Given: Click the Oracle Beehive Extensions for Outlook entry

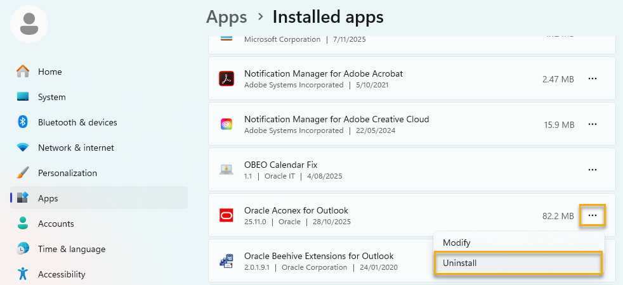Looking at the screenshot, I should [x=318, y=256].
